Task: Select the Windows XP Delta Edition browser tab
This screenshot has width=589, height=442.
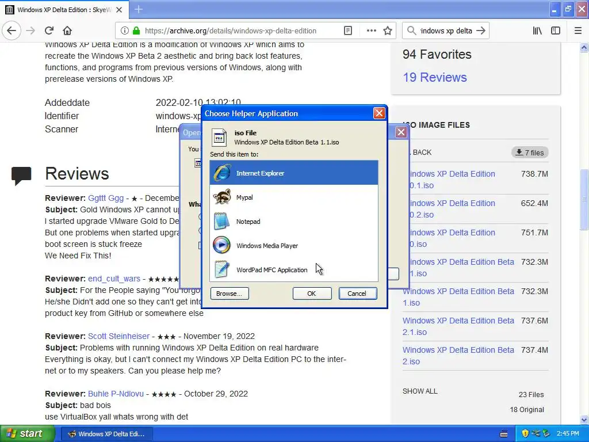Action: click(64, 10)
